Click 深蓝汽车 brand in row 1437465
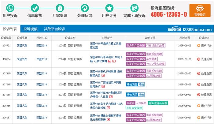This screenshot has width=214, height=124. pos(22,73)
